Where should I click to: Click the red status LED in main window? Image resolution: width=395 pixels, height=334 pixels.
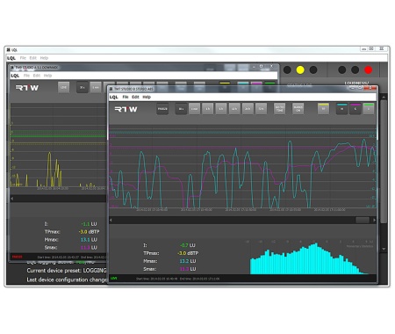(x=368, y=69)
